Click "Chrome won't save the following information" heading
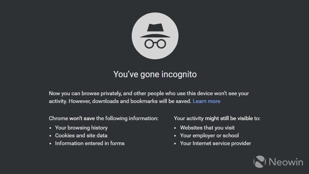 [104, 118]
